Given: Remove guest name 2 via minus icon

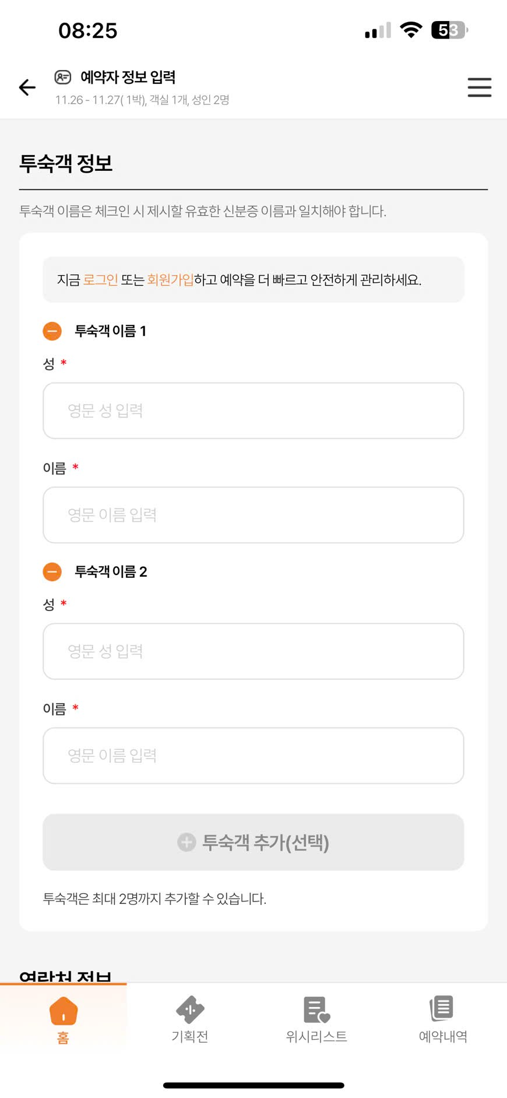Looking at the screenshot, I should [x=52, y=571].
